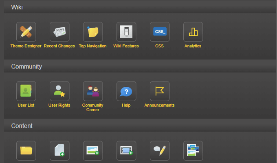The image size is (277, 163).
Task: Open the CSS editor icon
Action: [x=160, y=32]
